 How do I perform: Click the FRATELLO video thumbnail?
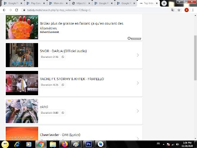pos(22,83)
